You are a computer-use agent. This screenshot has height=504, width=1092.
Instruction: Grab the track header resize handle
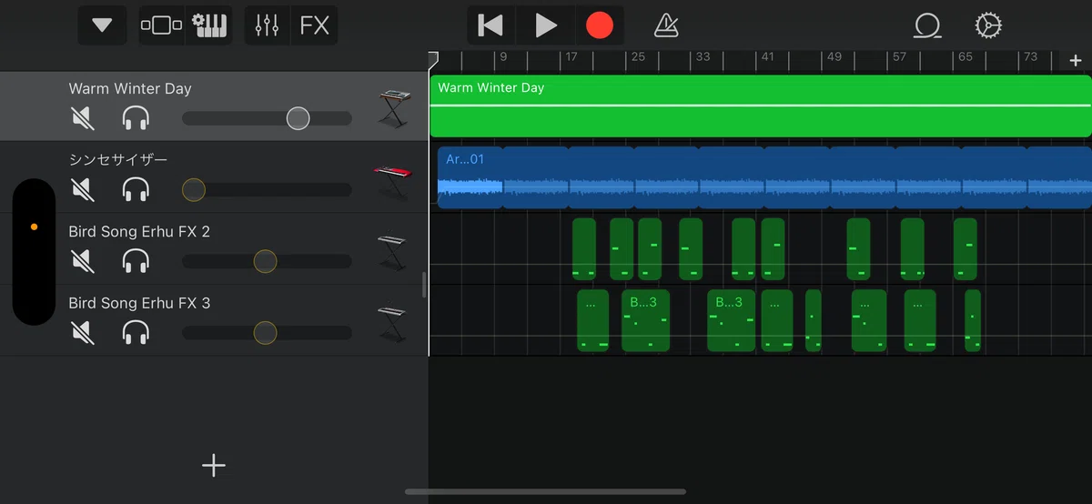coord(424,285)
